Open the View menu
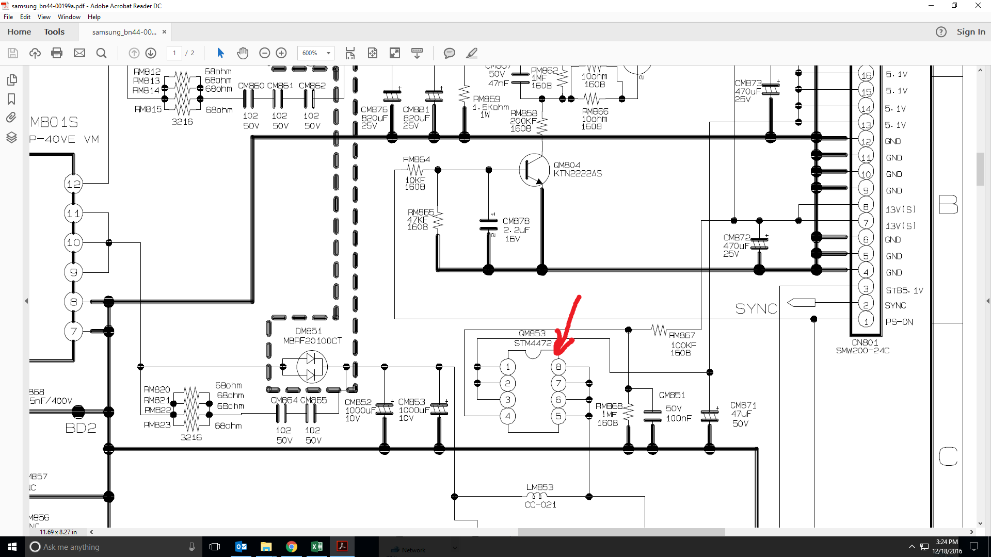The width and height of the screenshot is (991, 557). pyautogui.click(x=44, y=17)
